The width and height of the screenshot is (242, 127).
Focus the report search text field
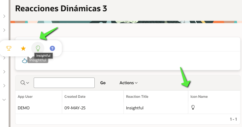[x=64, y=83]
